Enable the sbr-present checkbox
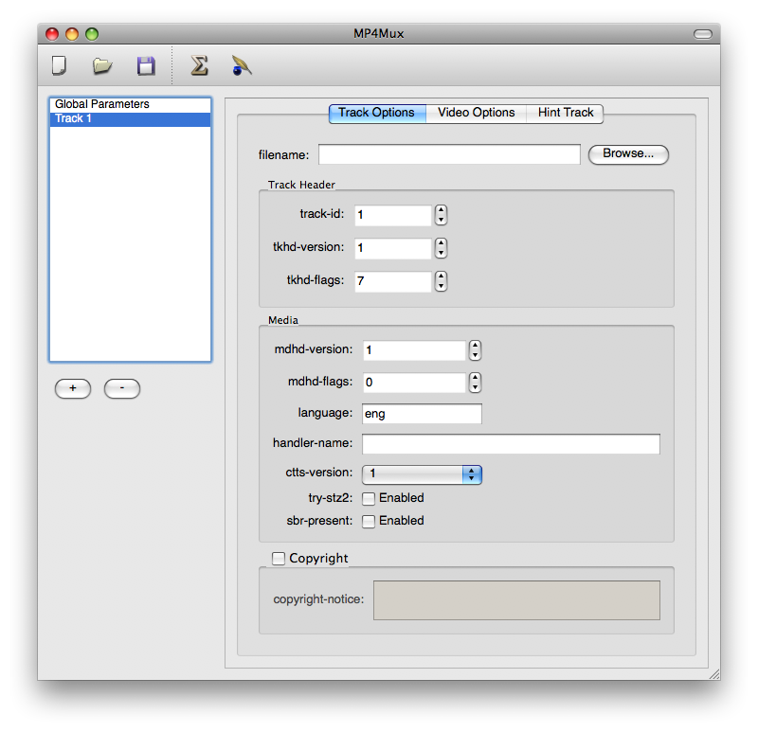 pos(369,522)
